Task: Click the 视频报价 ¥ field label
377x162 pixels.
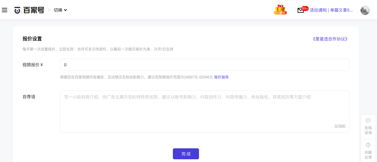Action: click(x=33, y=65)
